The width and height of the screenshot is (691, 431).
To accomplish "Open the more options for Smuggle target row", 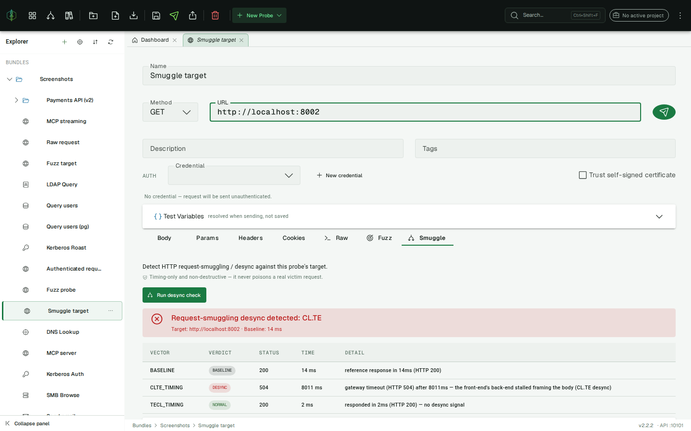I will point(111,311).
